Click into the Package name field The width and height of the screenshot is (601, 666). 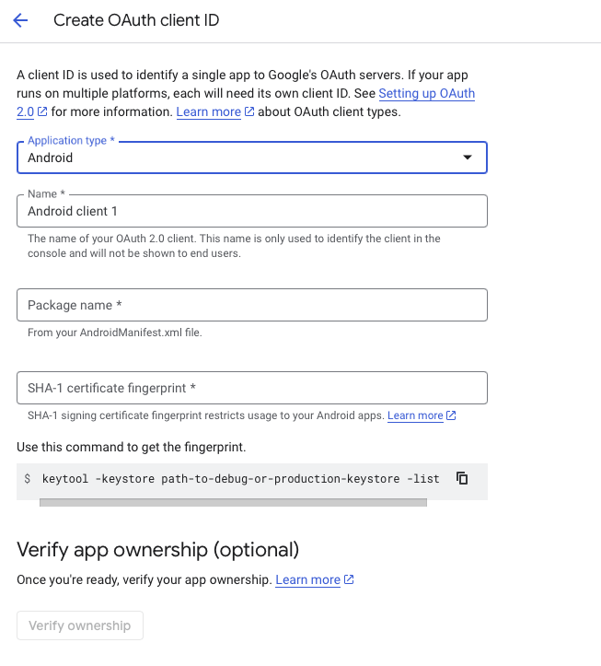(251, 305)
